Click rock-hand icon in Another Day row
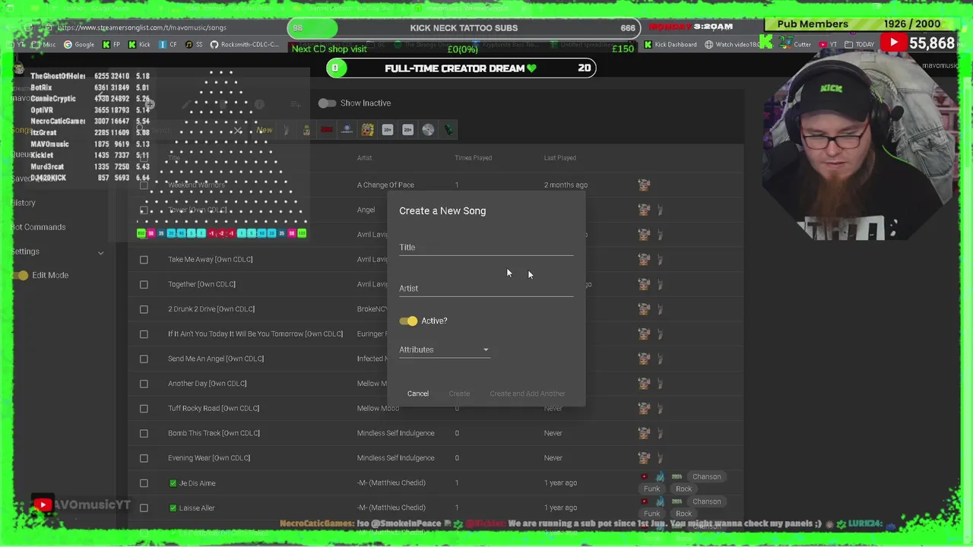The height and width of the screenshot is (547, 973). [x=660, y=384]
